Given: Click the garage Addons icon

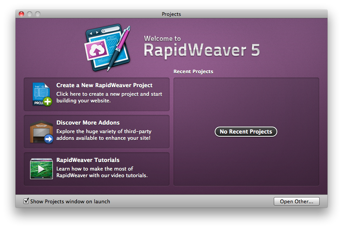Looking at the screenshot, I should [x=40, y=132].
